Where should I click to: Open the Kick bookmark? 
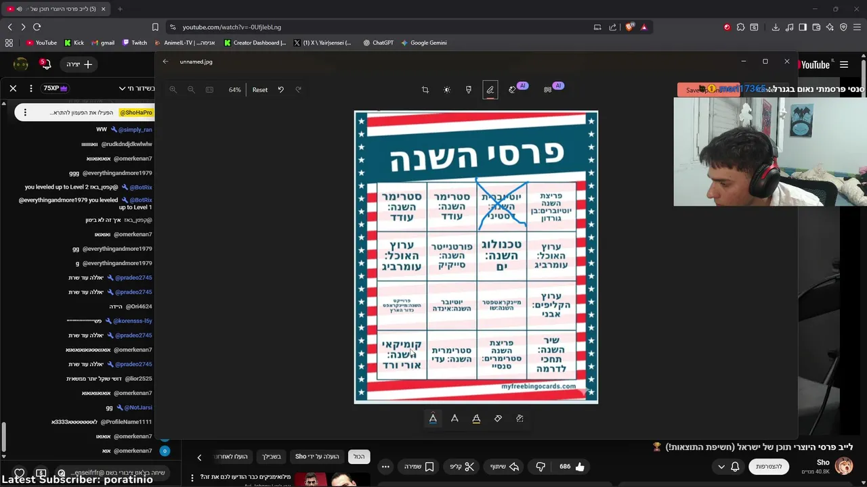coord(75,43)
